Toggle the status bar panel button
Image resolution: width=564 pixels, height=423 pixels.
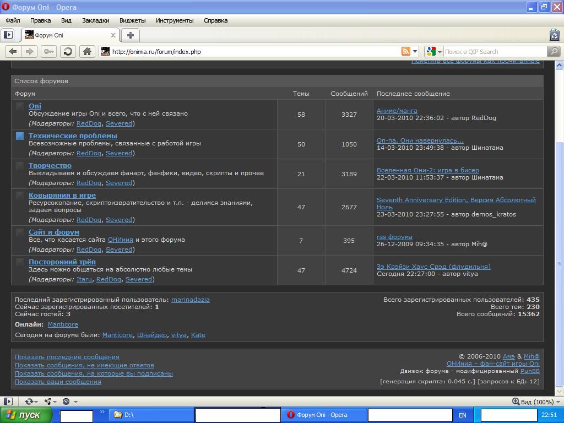[8, 402]
